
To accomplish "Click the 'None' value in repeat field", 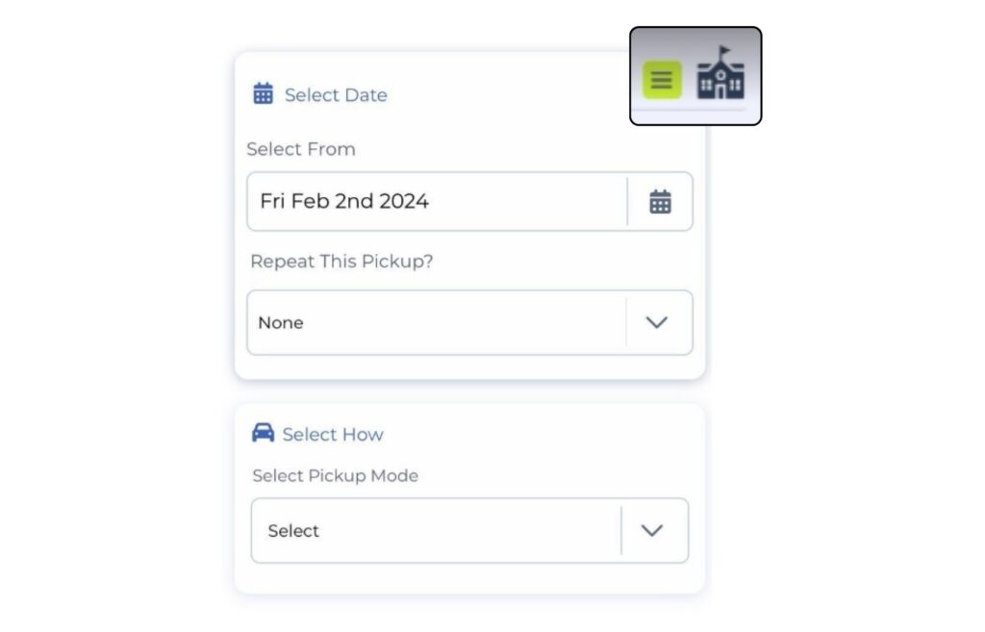I will coord(281,323).
